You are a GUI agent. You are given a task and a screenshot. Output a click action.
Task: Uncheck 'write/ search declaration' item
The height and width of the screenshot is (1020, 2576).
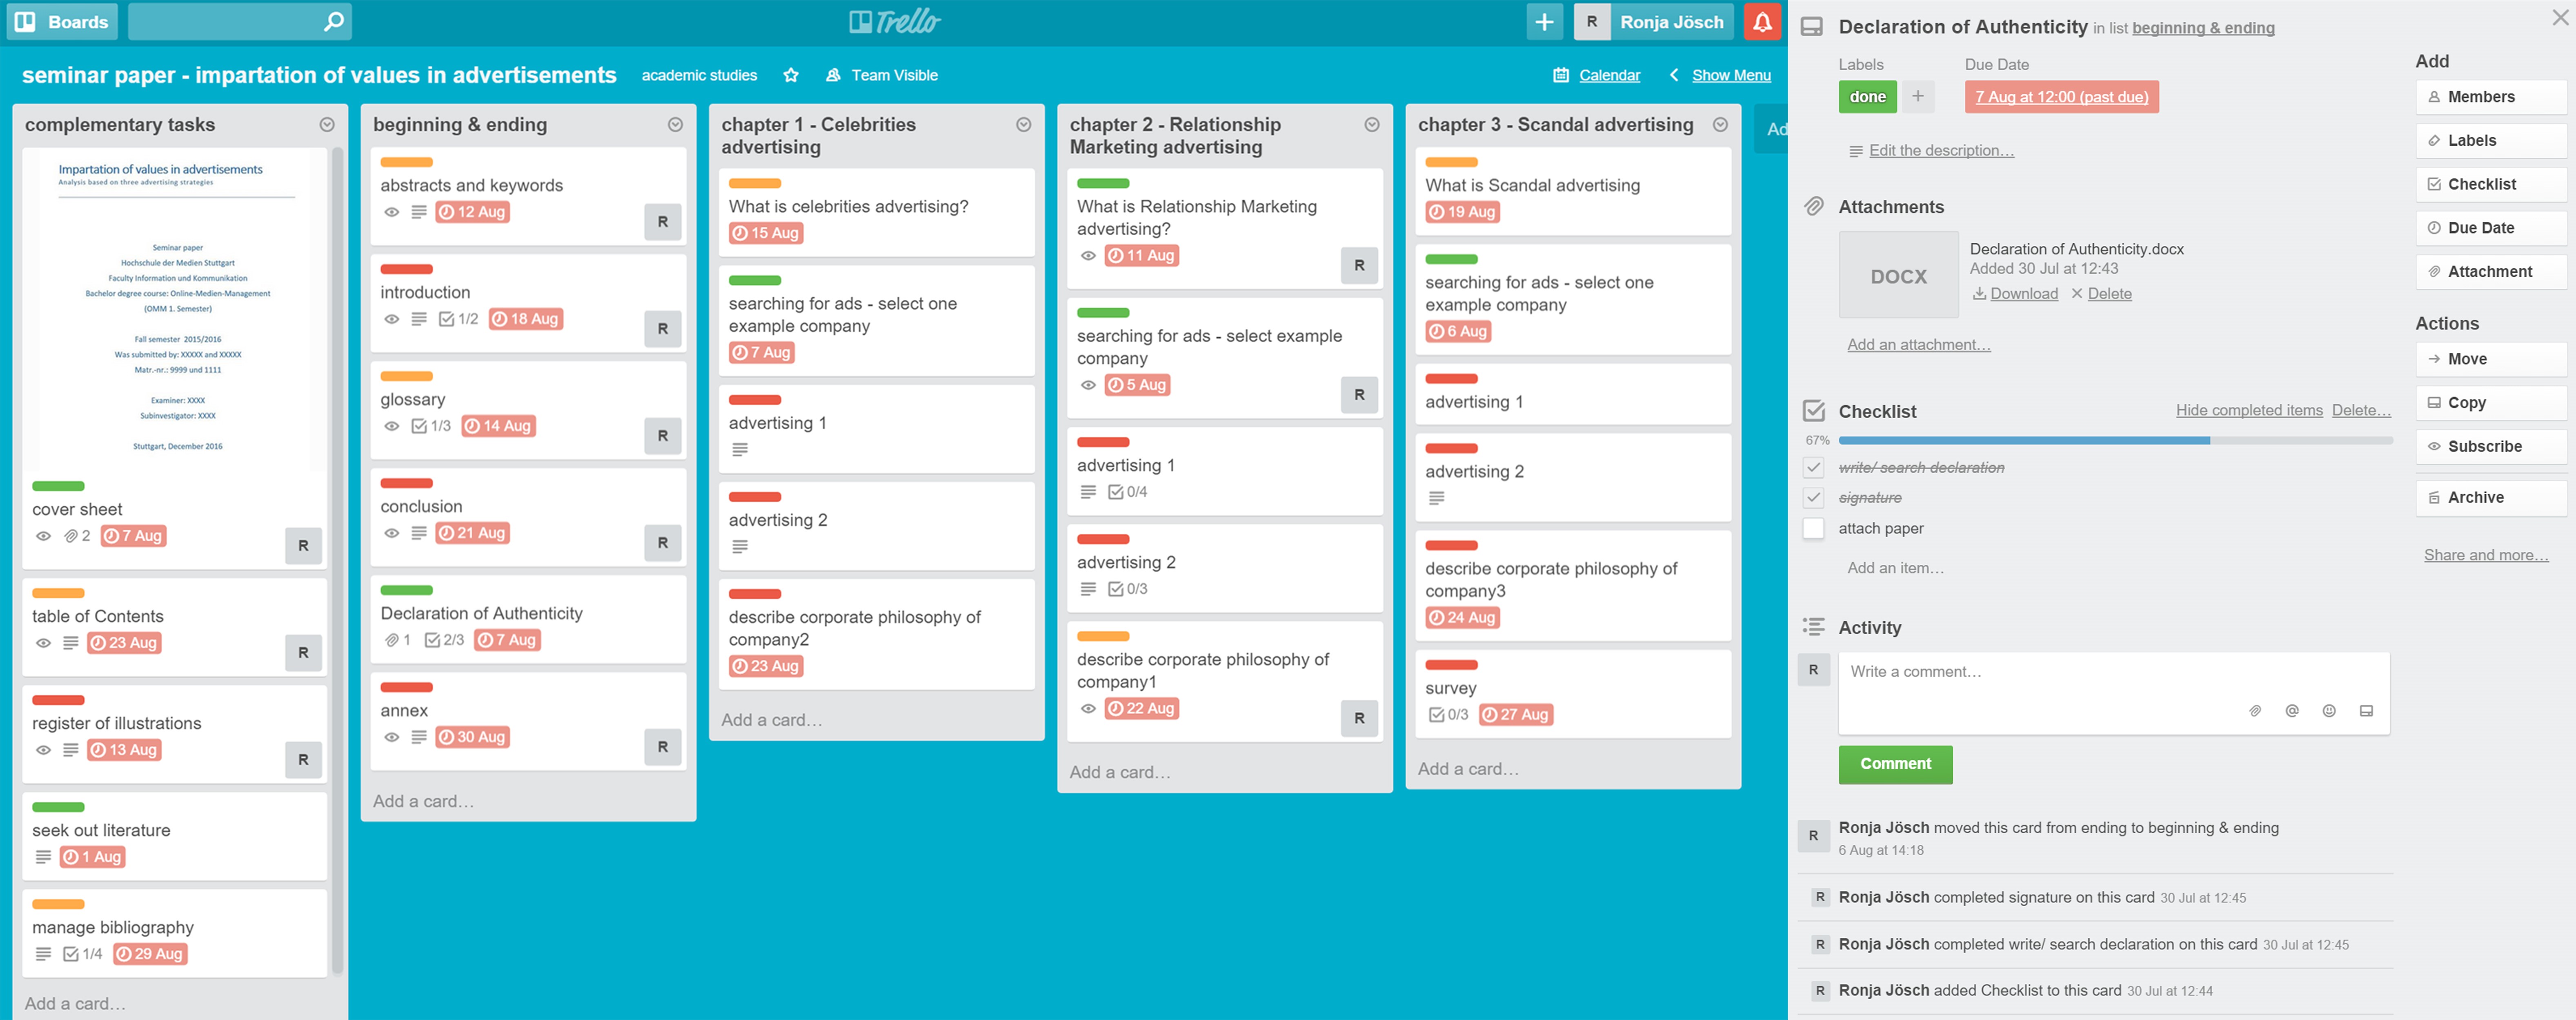[x=1813, y=467]
